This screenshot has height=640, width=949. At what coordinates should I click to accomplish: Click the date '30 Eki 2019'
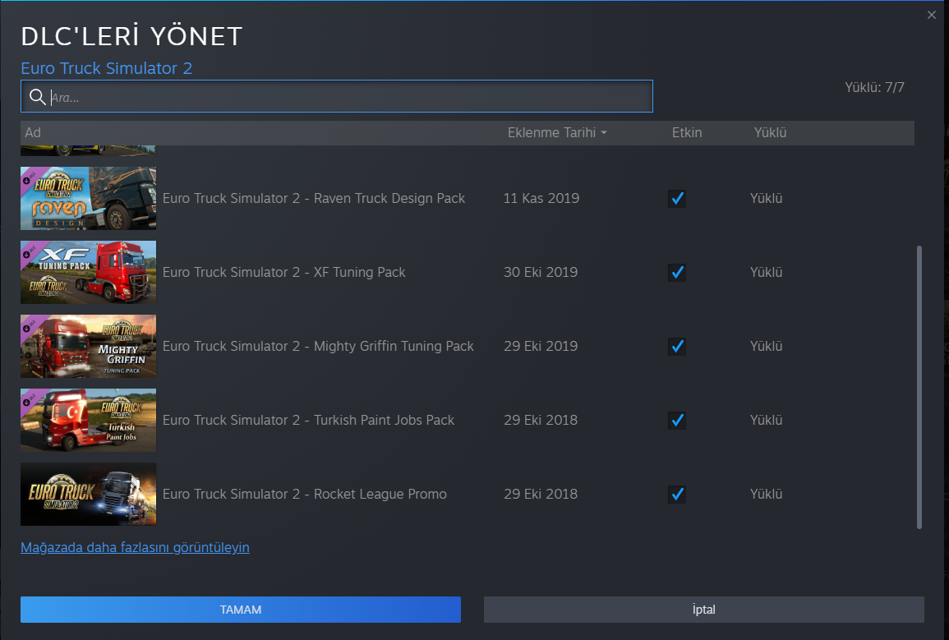(x=541, y=272)
